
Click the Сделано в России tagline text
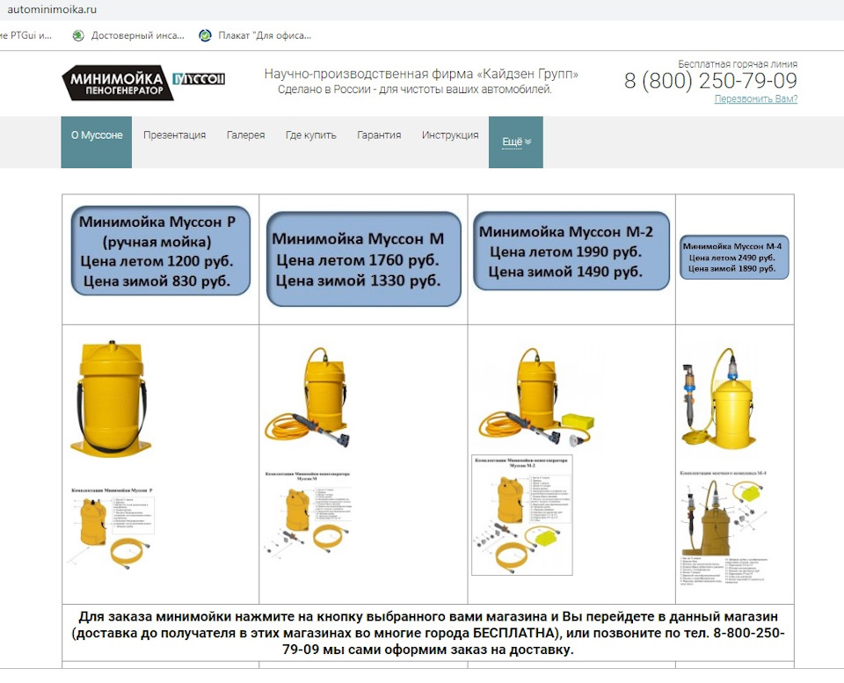(415, 90)
